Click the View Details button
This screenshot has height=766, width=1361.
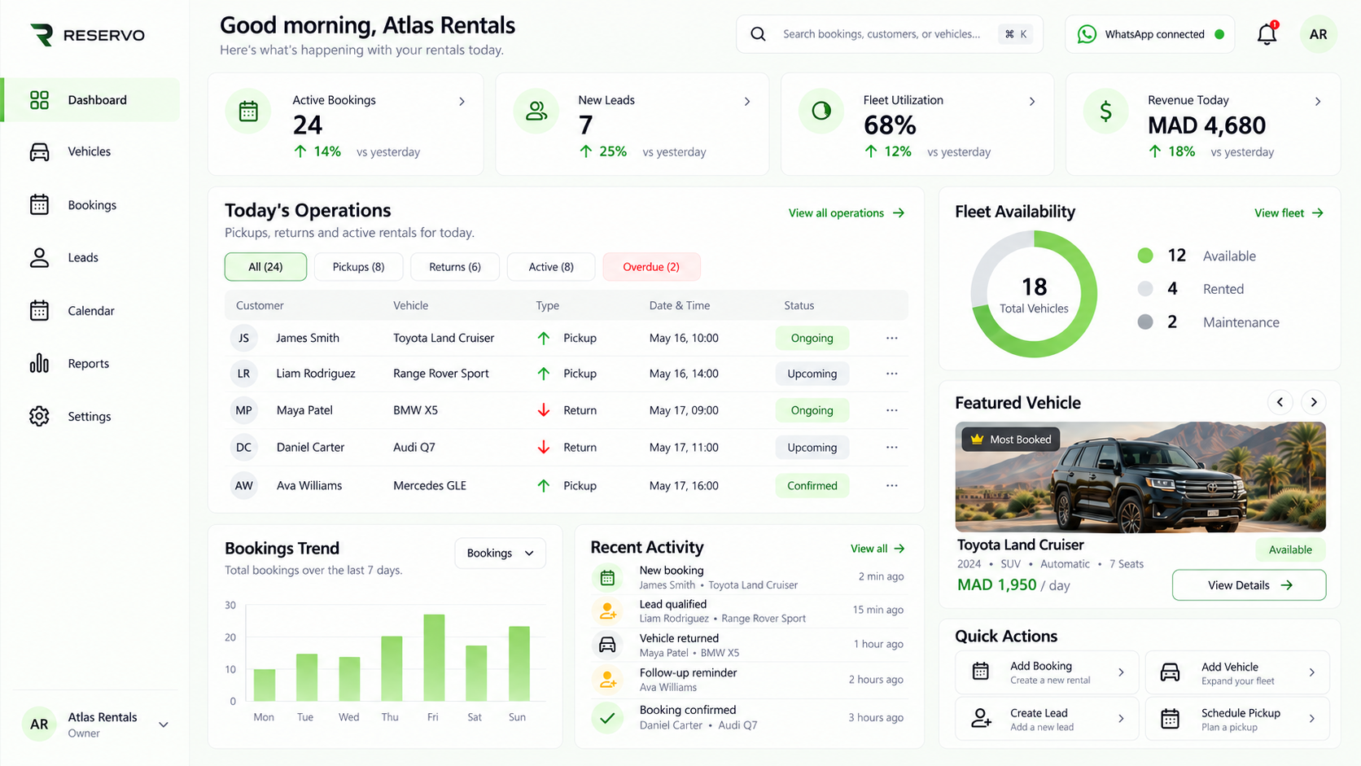pyautogui.click(x=1249, y=585)
